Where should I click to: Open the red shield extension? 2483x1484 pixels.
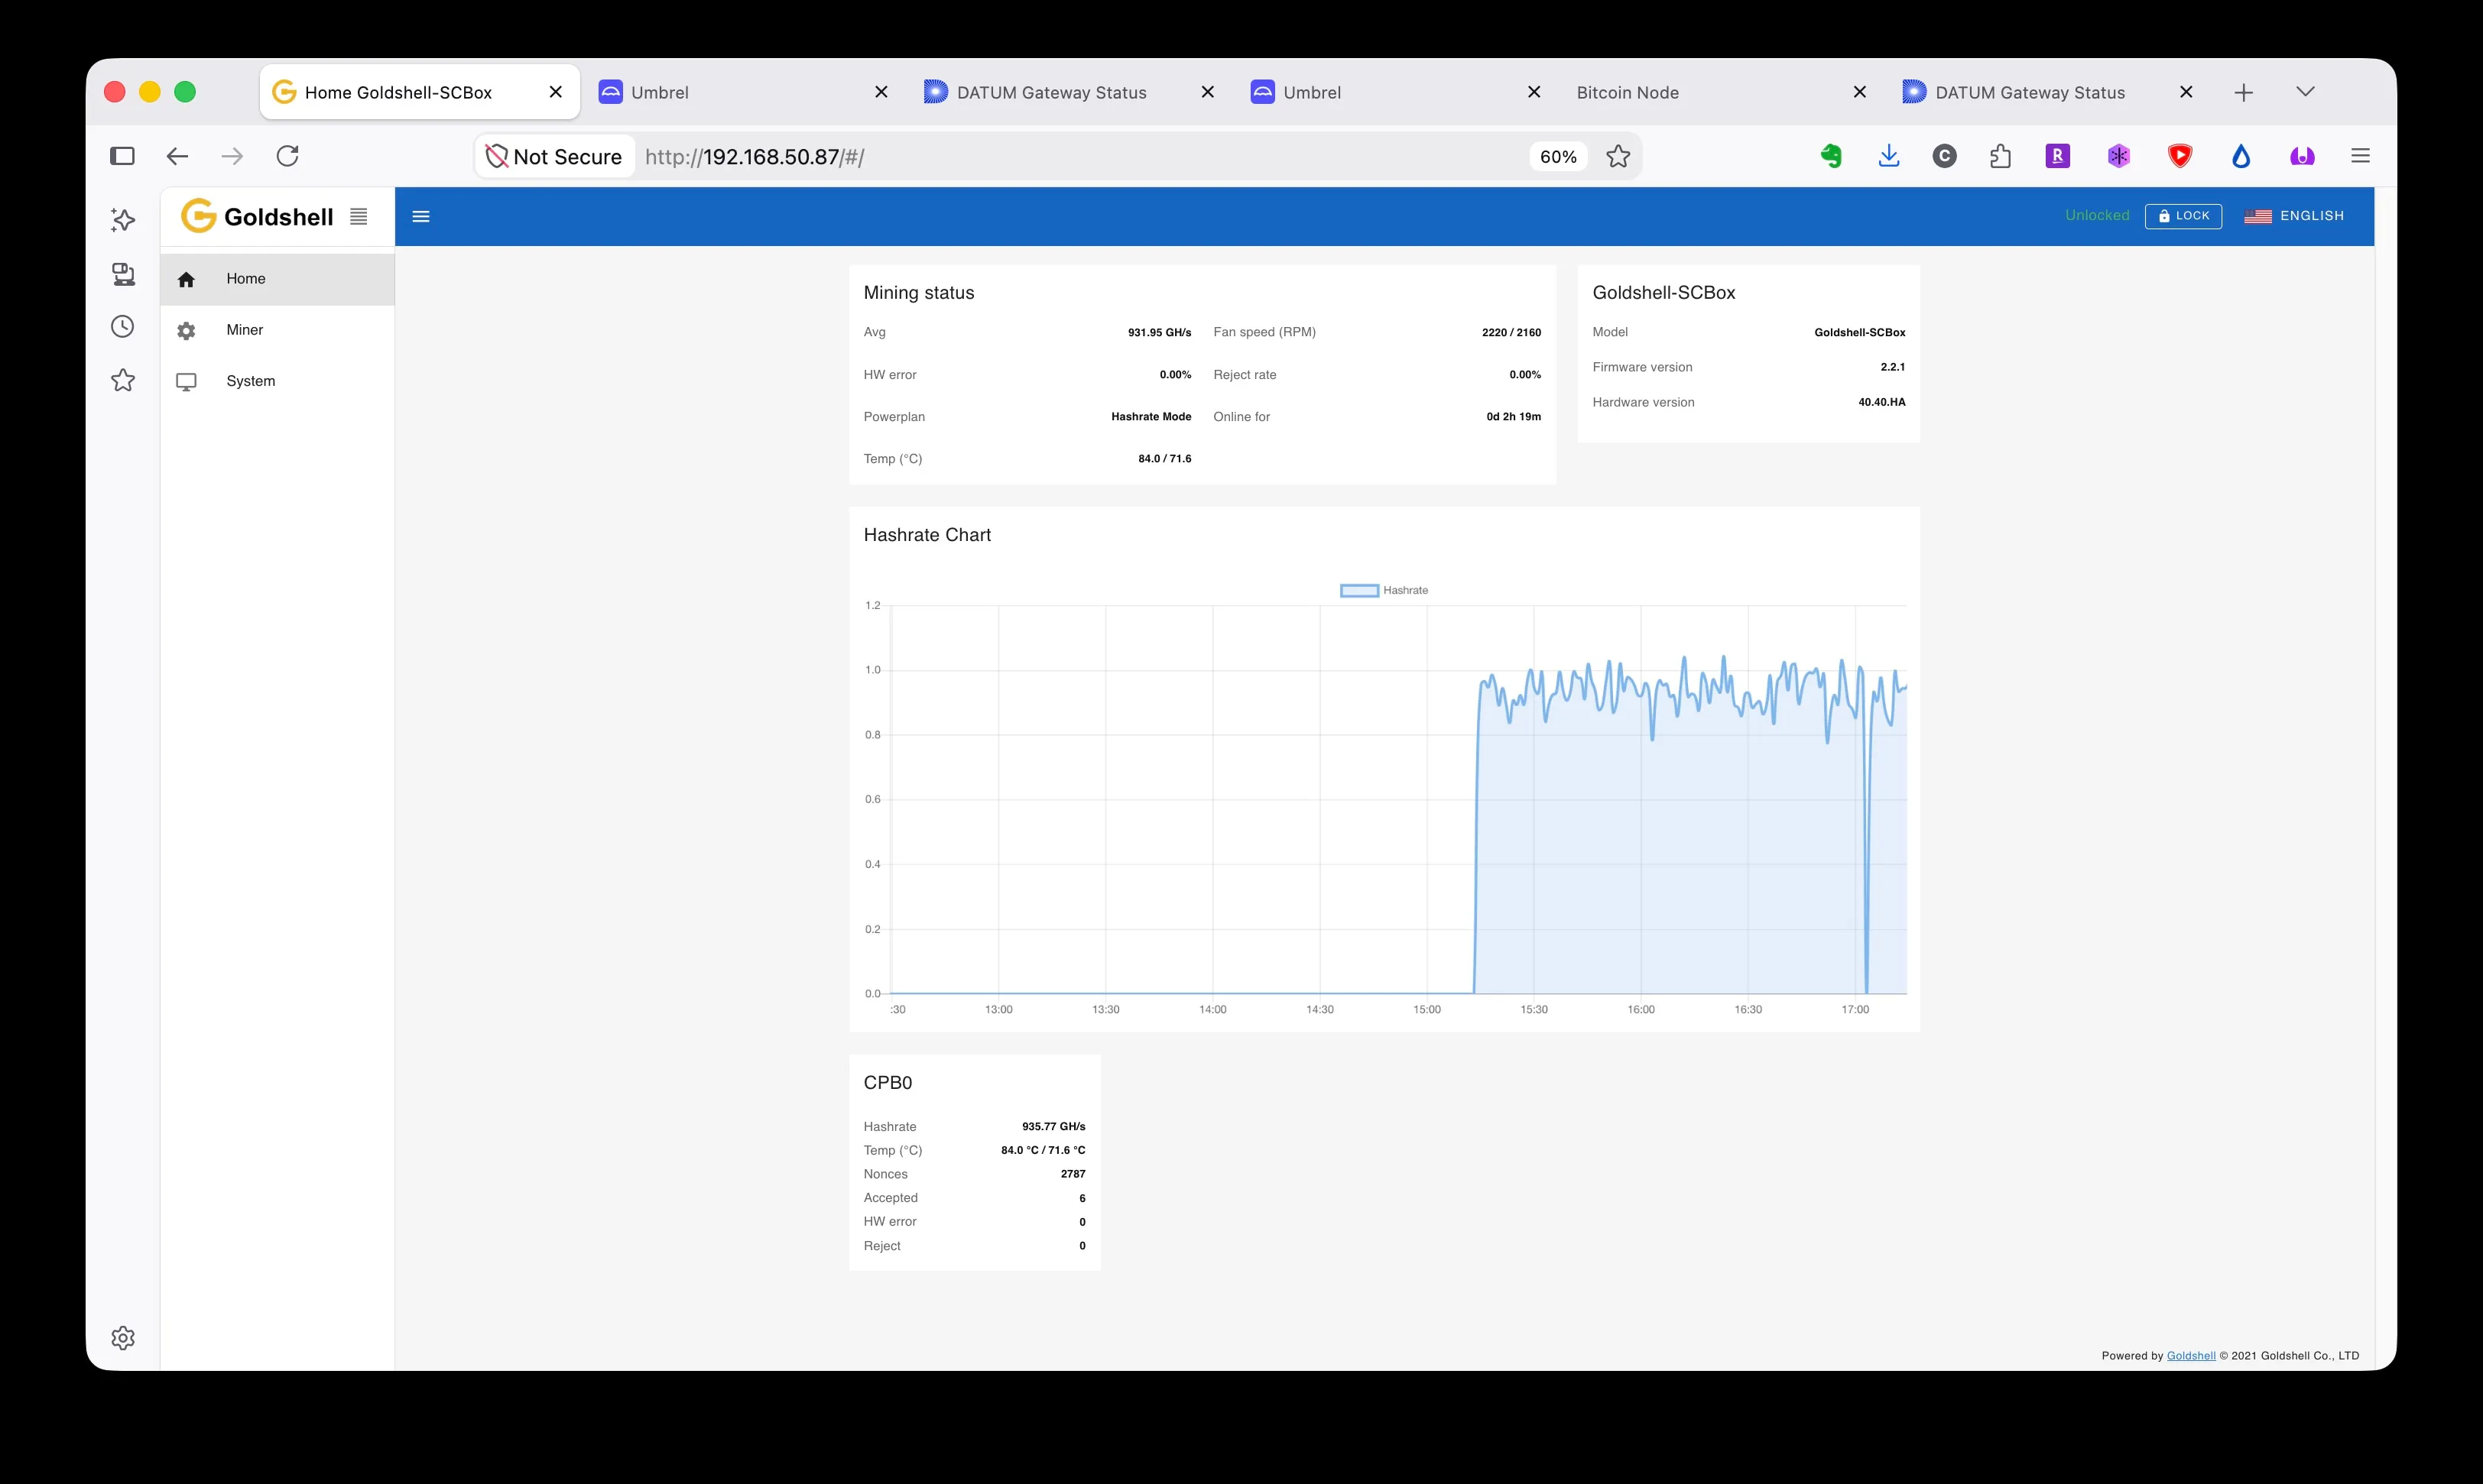pos(2180,156)
